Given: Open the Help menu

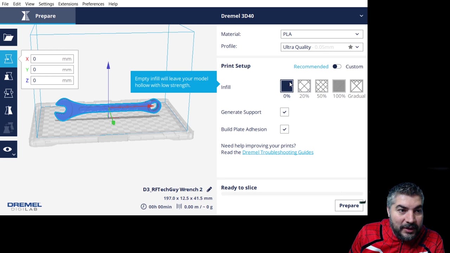Looking at the screenshot, I should [x=113, y=4].
